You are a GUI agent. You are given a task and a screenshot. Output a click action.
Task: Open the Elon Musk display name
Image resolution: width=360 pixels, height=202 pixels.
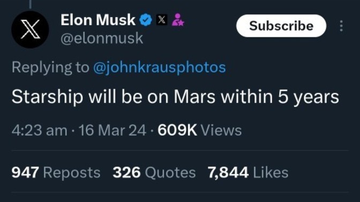point(98,20)
